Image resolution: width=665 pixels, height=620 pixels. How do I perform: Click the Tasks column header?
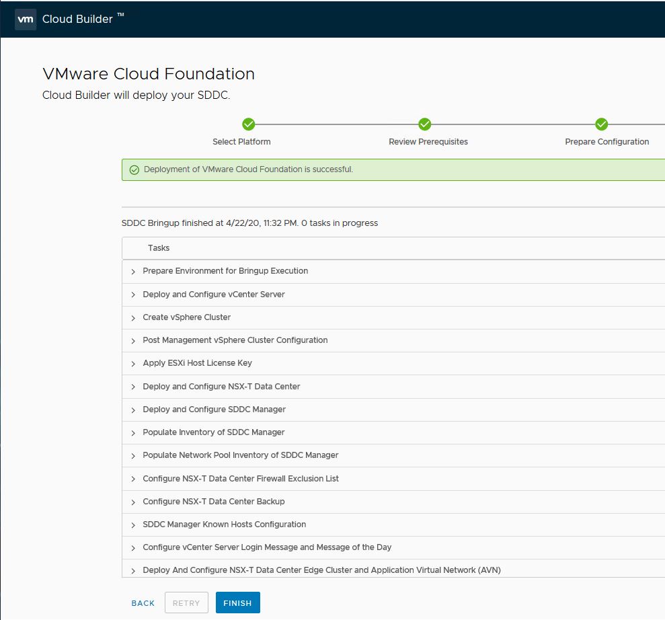(159, 248)
